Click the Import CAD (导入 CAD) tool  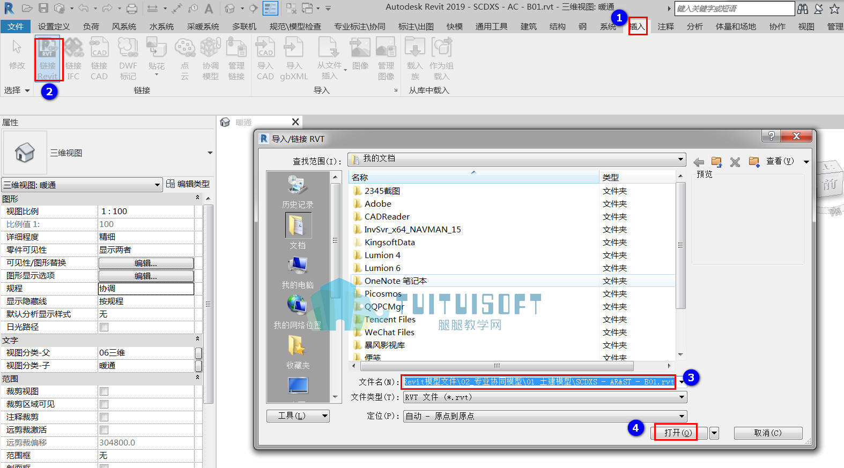tap(265, 59)
